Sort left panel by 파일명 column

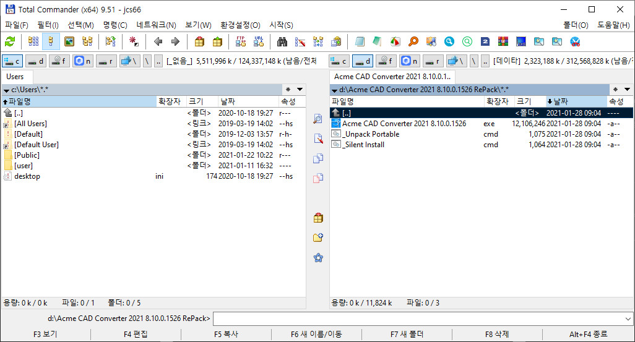(79, 101)
